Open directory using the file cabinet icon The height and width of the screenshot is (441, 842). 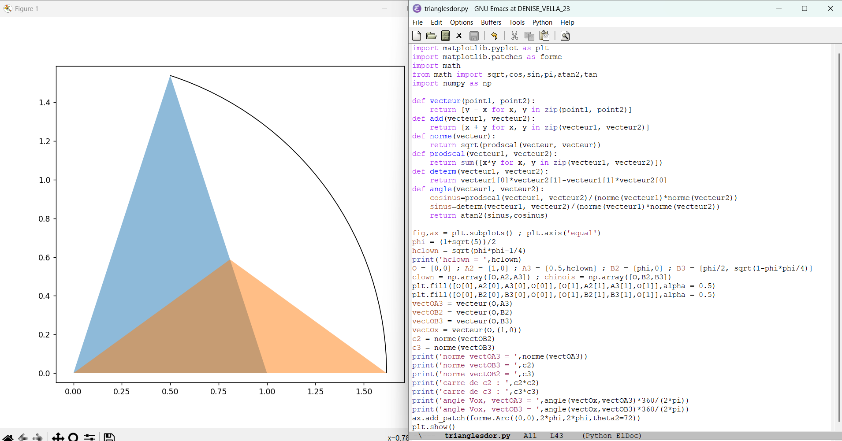(445, 36)
